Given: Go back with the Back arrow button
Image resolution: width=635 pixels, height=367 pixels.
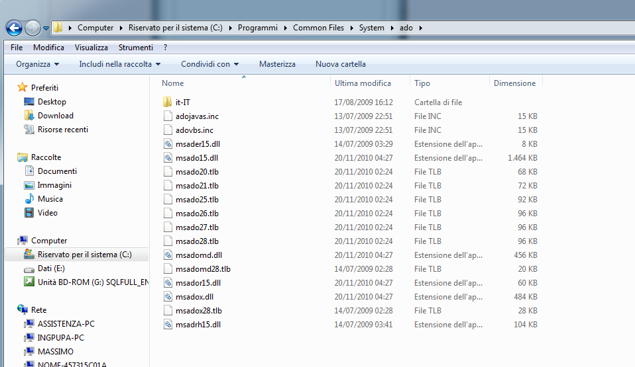Looking at the screenshot, I should (x=14, y=28).
